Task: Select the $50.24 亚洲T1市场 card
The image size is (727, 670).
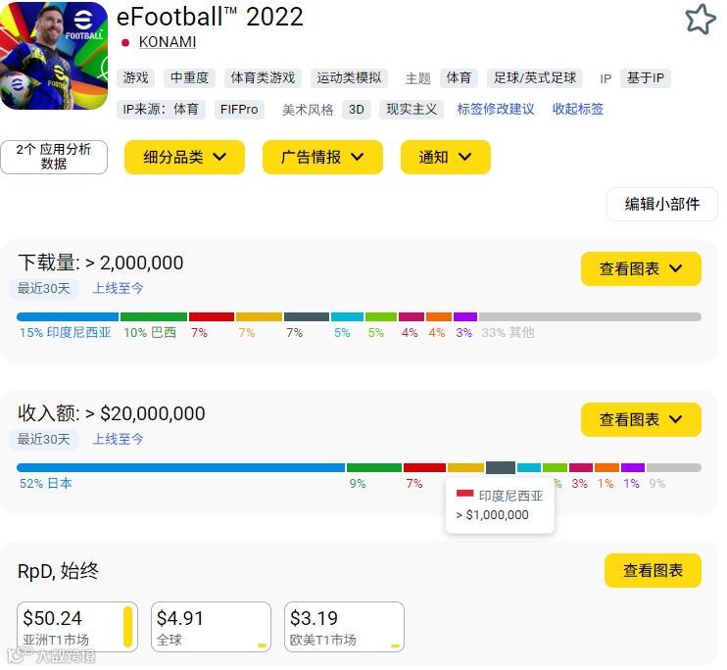Action: click(x=77, y=627)
